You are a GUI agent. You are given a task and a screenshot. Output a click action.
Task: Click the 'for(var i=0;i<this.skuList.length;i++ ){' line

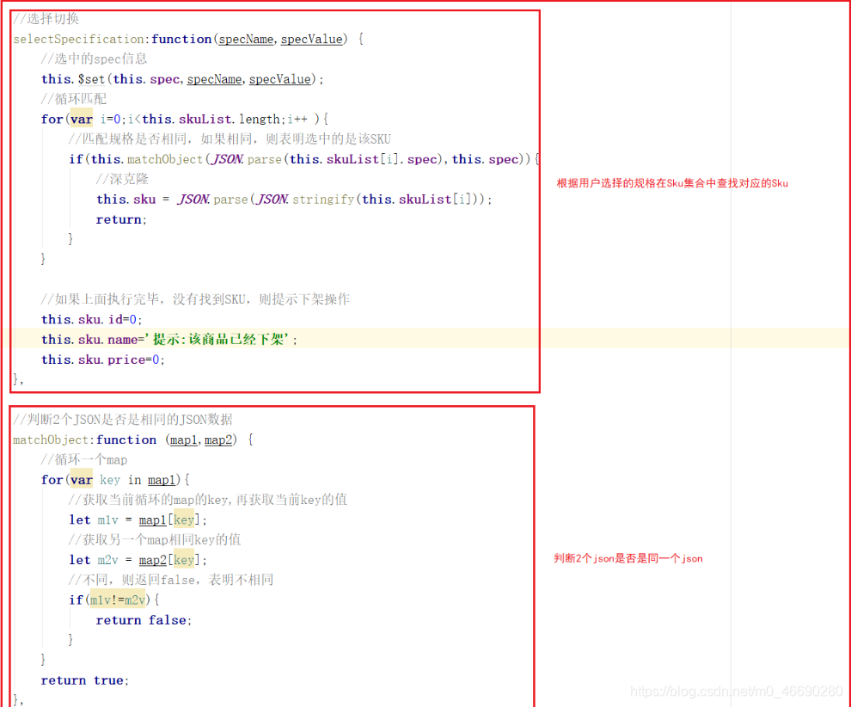[185, 119]
